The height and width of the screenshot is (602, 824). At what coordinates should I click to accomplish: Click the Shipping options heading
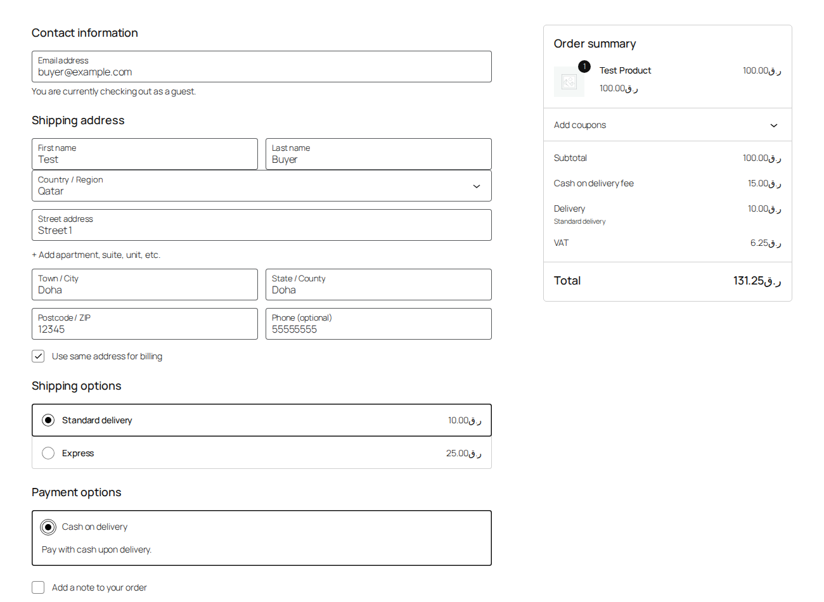pyautogui.click(x=76, y=386)
